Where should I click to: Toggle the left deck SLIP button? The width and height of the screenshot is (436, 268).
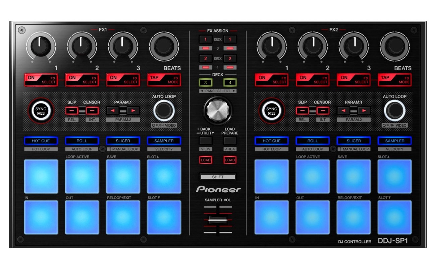(72, 111)
